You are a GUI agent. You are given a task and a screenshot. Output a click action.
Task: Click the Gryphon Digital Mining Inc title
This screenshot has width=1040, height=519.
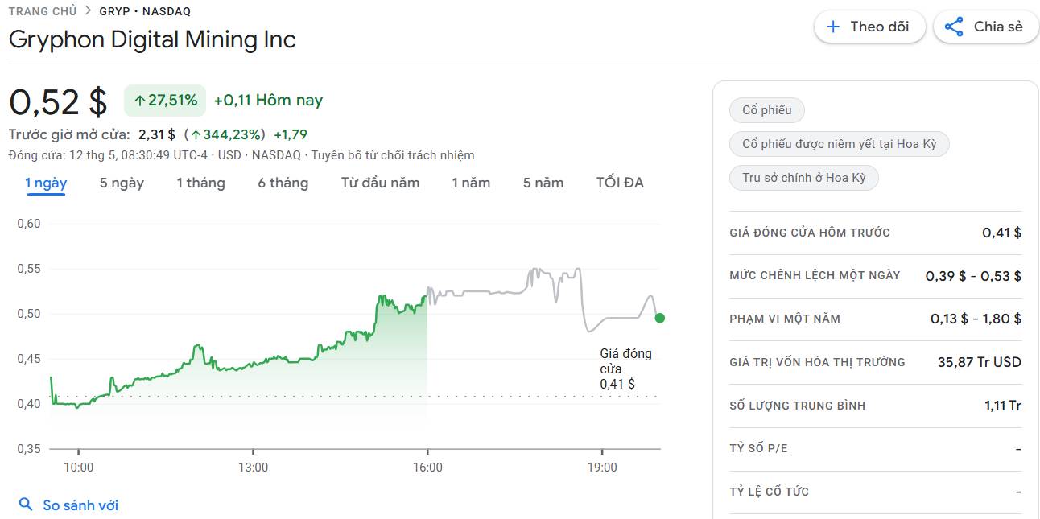152,39
